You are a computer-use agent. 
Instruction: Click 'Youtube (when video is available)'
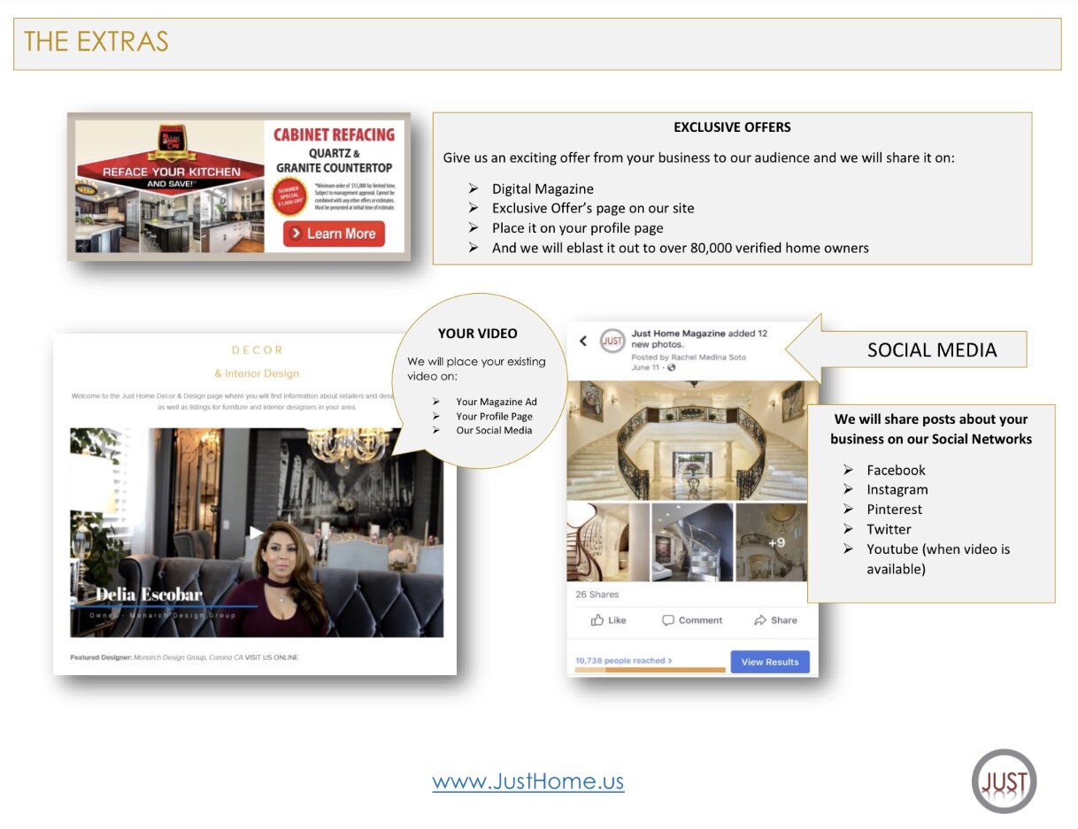(x=938, y=558)
